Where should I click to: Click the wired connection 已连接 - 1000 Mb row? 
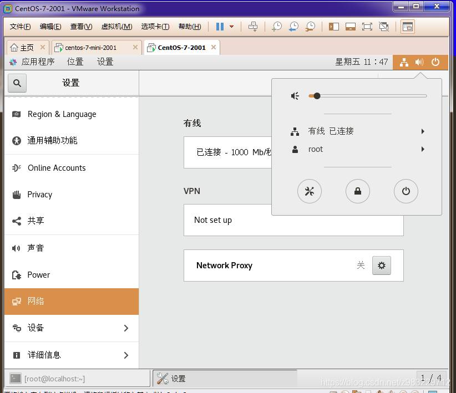(x=227, y=152)
